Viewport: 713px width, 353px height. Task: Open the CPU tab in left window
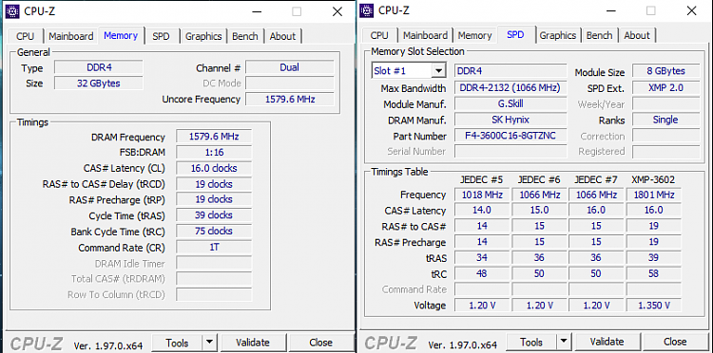pyautogui.click(x=25, y=36)
